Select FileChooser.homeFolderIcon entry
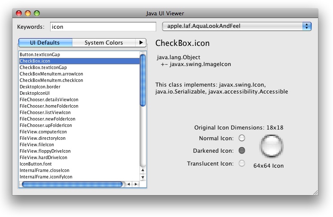 tap(79, 106)
